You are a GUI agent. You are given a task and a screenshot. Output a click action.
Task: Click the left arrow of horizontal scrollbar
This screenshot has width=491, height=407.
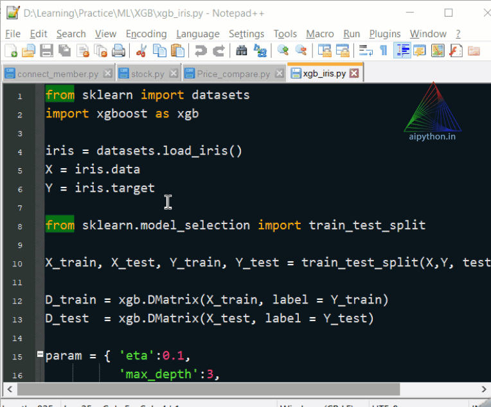(x=10, y=390)
